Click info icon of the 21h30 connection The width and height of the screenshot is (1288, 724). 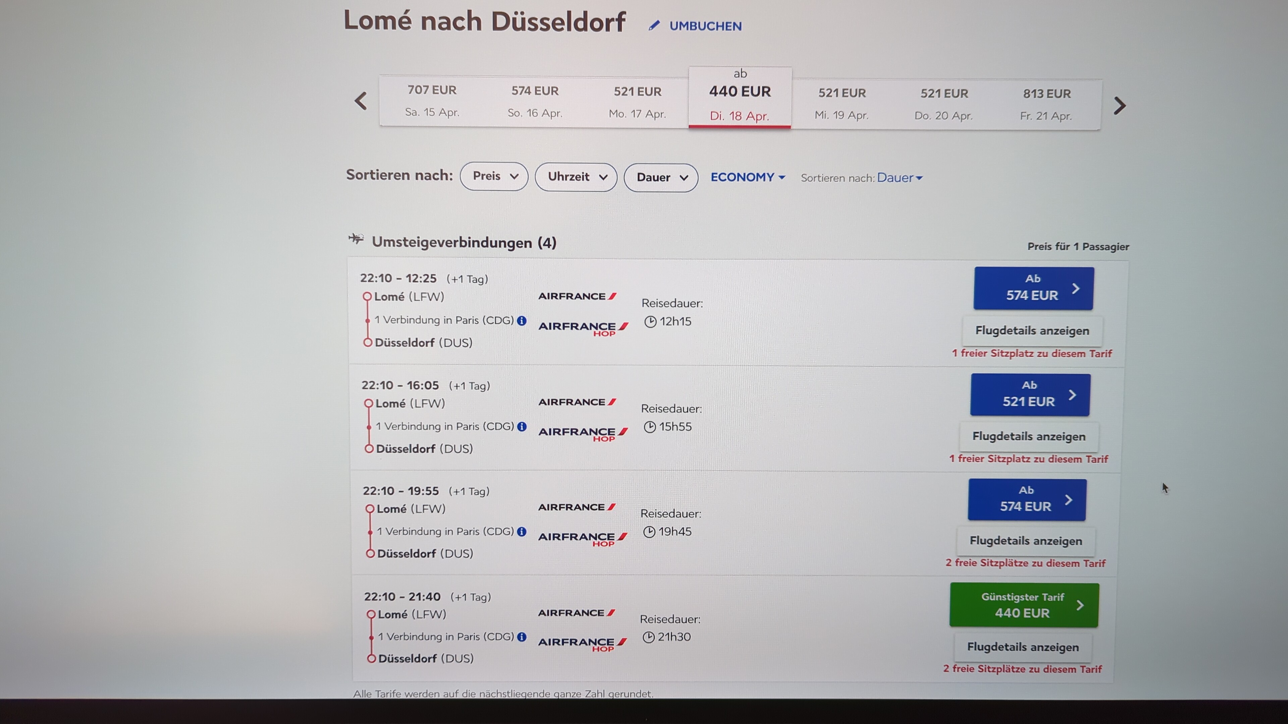(522, 637)
